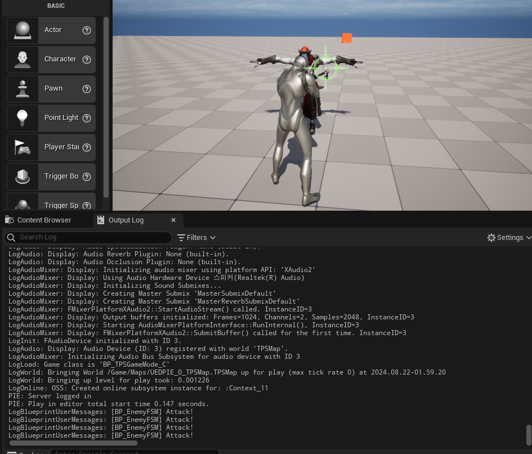The image size is (532, 454).
Task: Click the Pawn placement button label
Action: point(53,88)
